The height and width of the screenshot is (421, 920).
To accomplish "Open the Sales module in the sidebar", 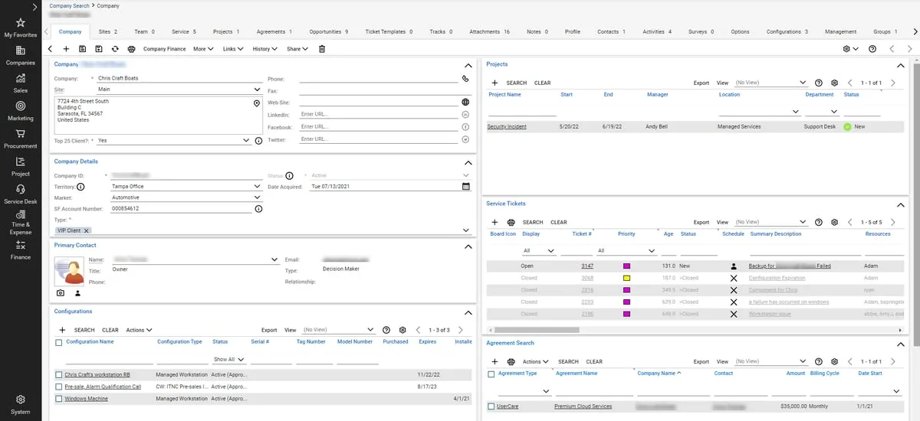I will tap(20, 83).
